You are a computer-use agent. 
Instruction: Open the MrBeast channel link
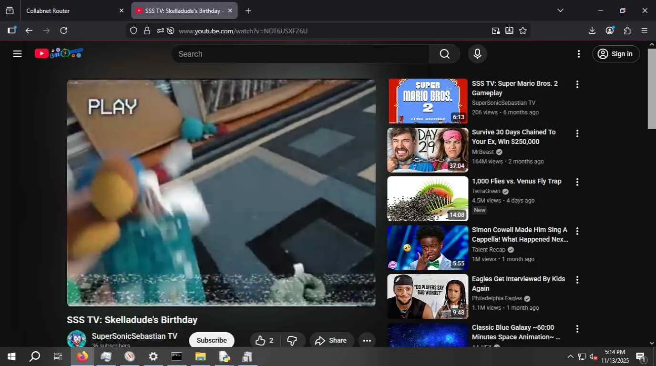(x=483, y=152)
